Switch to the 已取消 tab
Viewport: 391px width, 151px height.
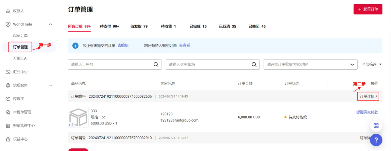(227, 26)
